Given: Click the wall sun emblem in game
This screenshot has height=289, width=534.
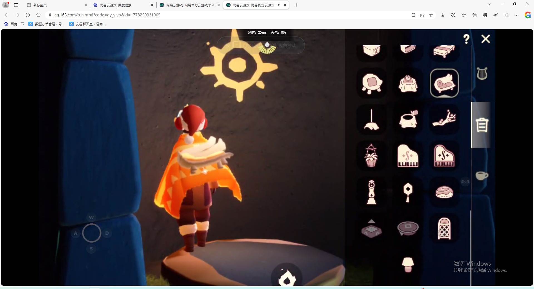Looking at the screenshot, I should coord(239,66).
